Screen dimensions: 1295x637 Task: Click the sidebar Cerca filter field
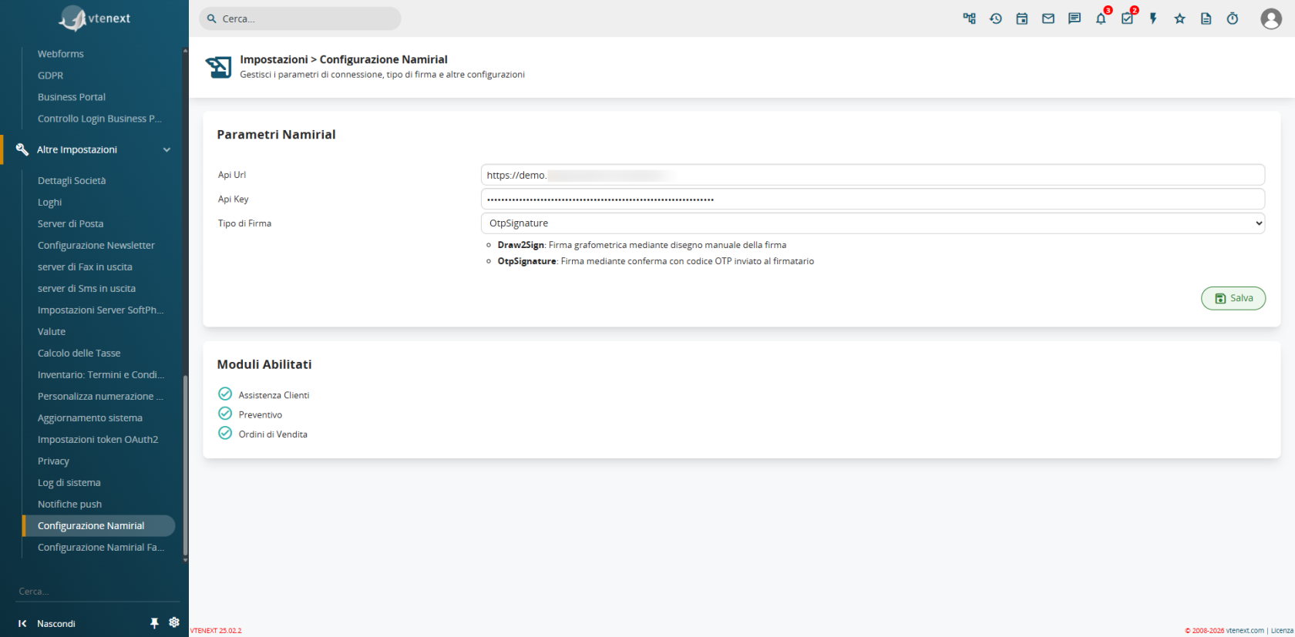(x=97, y=592)
